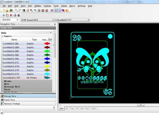Click the color palette toolbar icon
Viewport: 159px width, 115px height.
63,11
